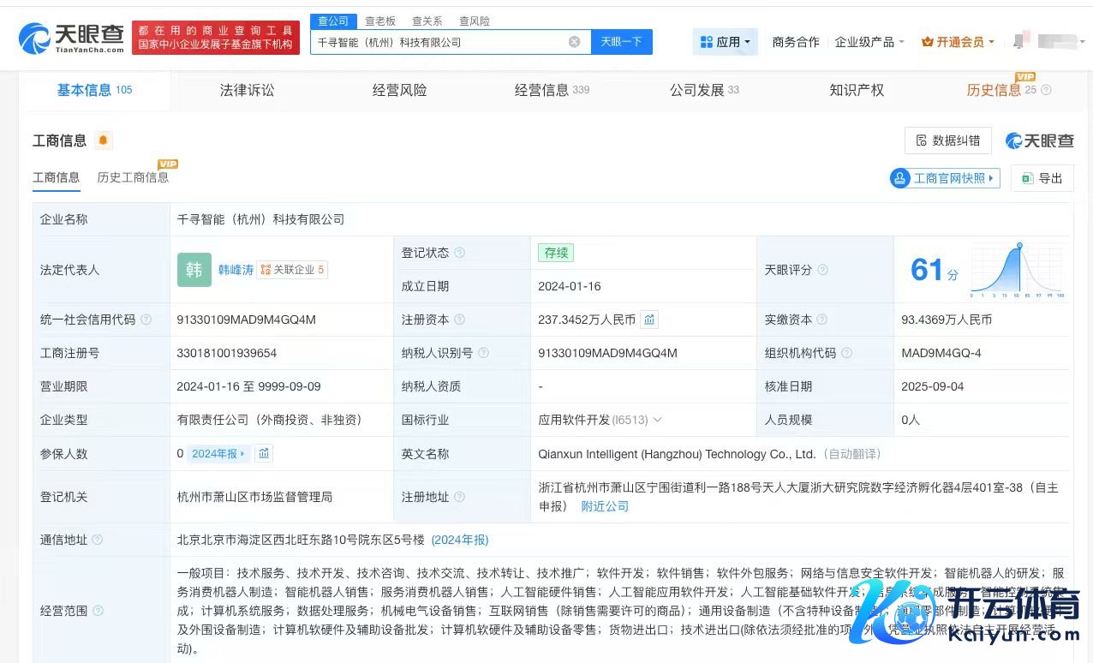Expand the 应用 apps dropdown

pyautogui.click(x=725, y=42)
